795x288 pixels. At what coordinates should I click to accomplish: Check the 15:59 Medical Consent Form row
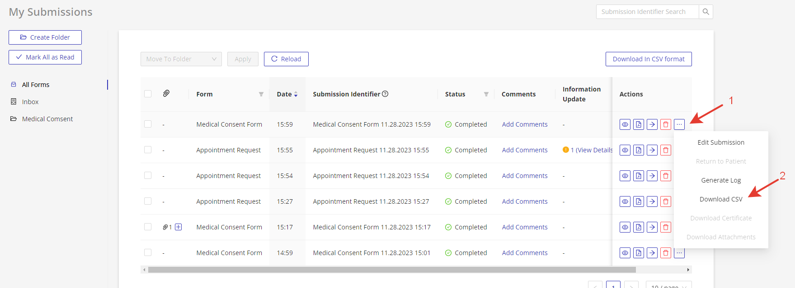pos(148,124)
